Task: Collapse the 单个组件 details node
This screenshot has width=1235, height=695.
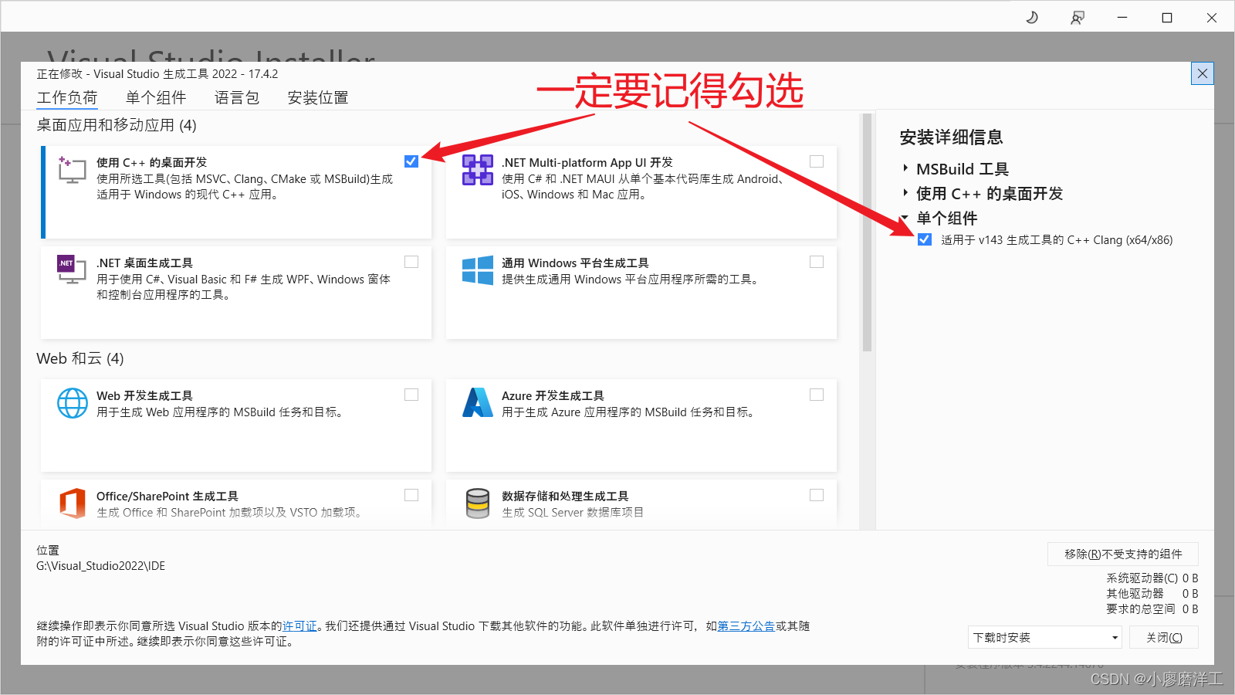Action: pos(905,218)
